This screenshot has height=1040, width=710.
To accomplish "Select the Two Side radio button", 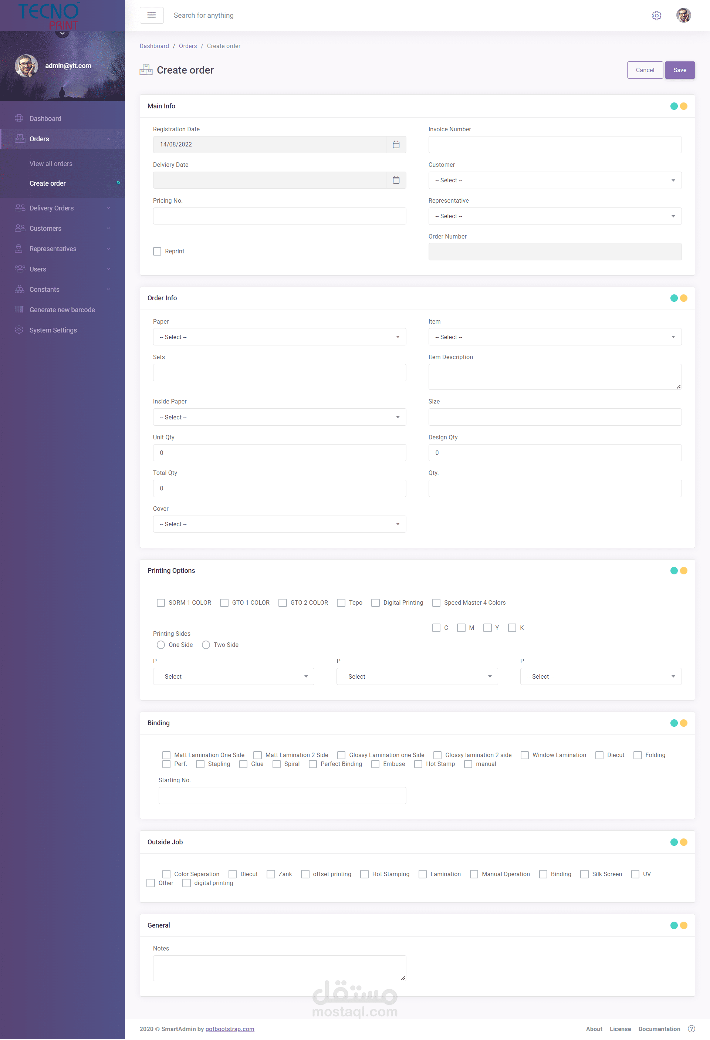I will click(206, 645).
